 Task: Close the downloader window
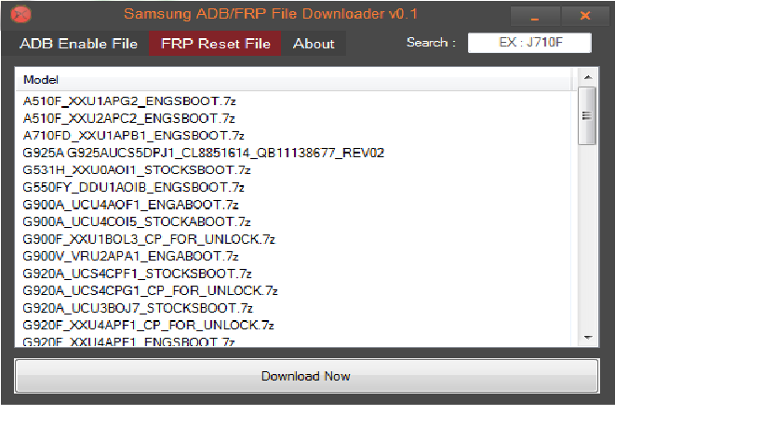pyautogui.click(x=585, y=17)
